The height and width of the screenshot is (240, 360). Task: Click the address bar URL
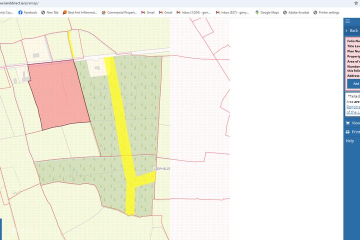tap(20, 3)
